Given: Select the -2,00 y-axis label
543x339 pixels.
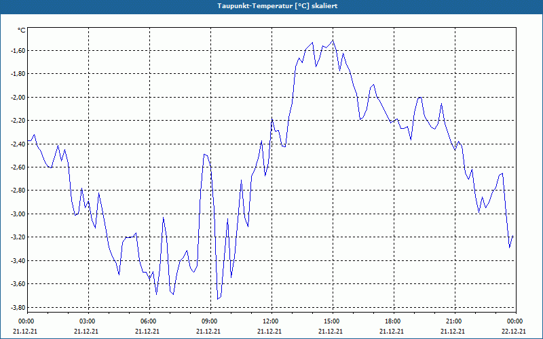Looking at the screenshot, I should pyautogui.click(x=18, y=97).
